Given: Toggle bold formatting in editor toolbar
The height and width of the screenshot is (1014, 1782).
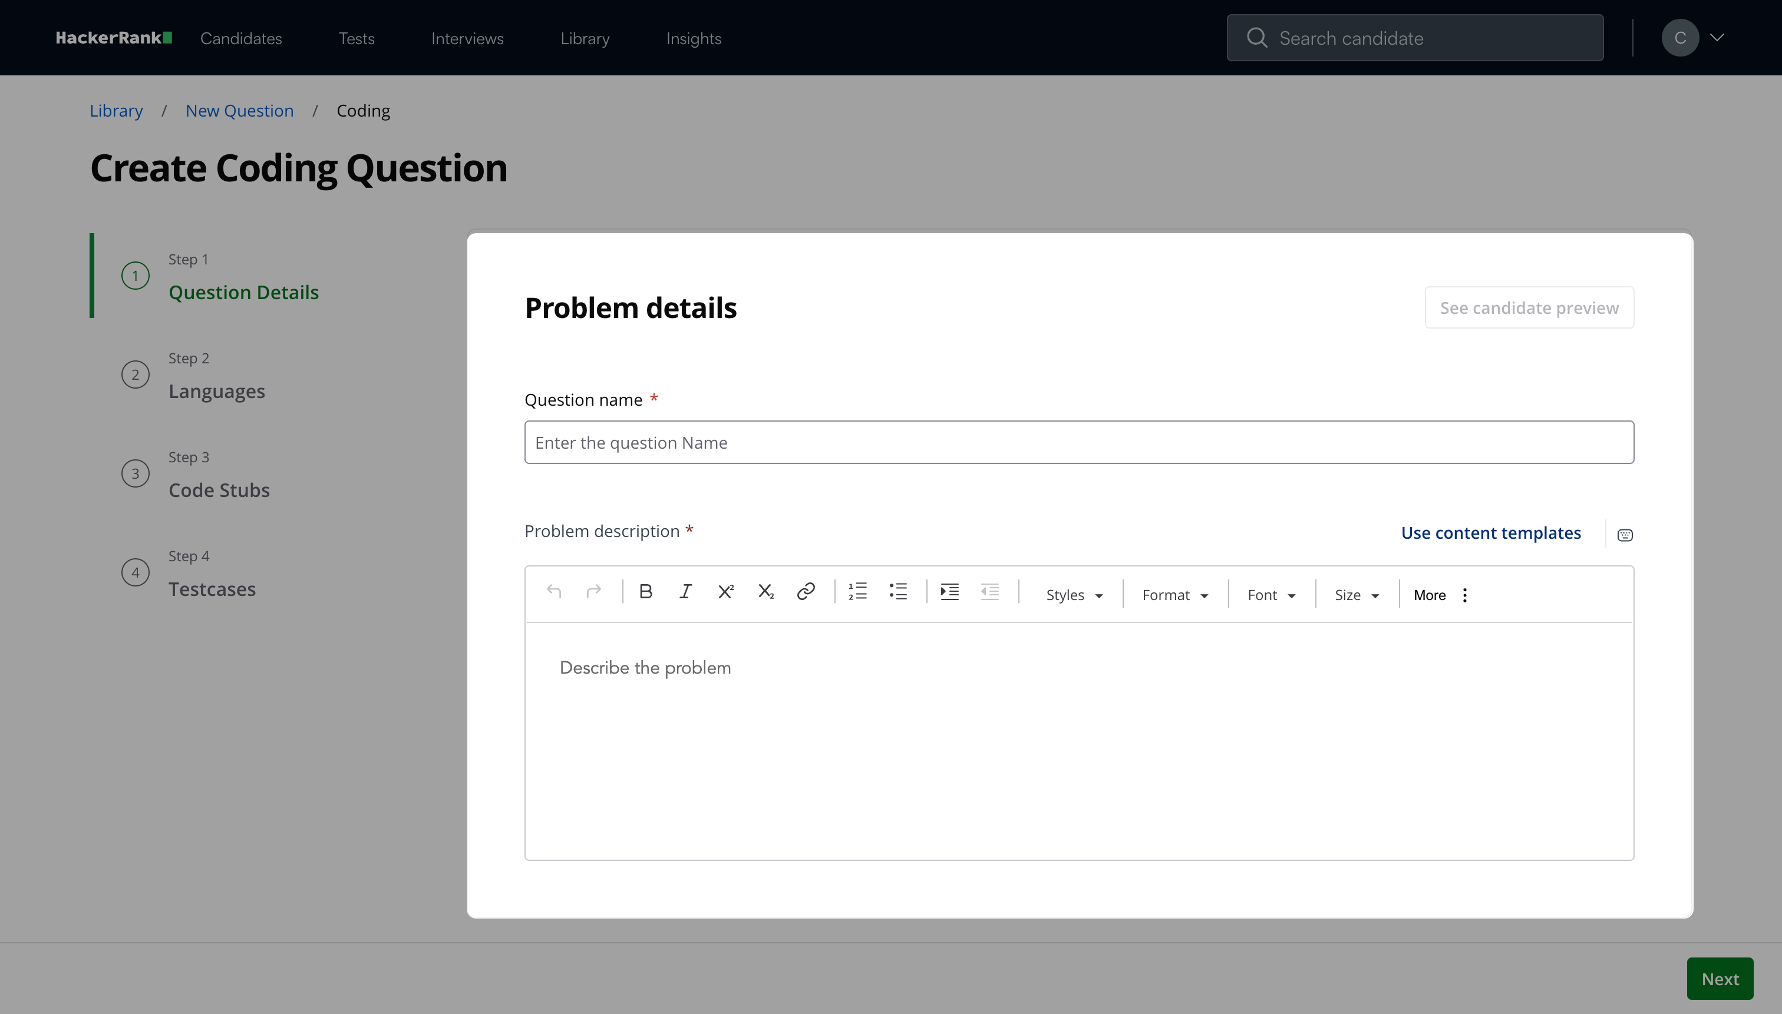Looking at the screenshot, I should point(645,592).
